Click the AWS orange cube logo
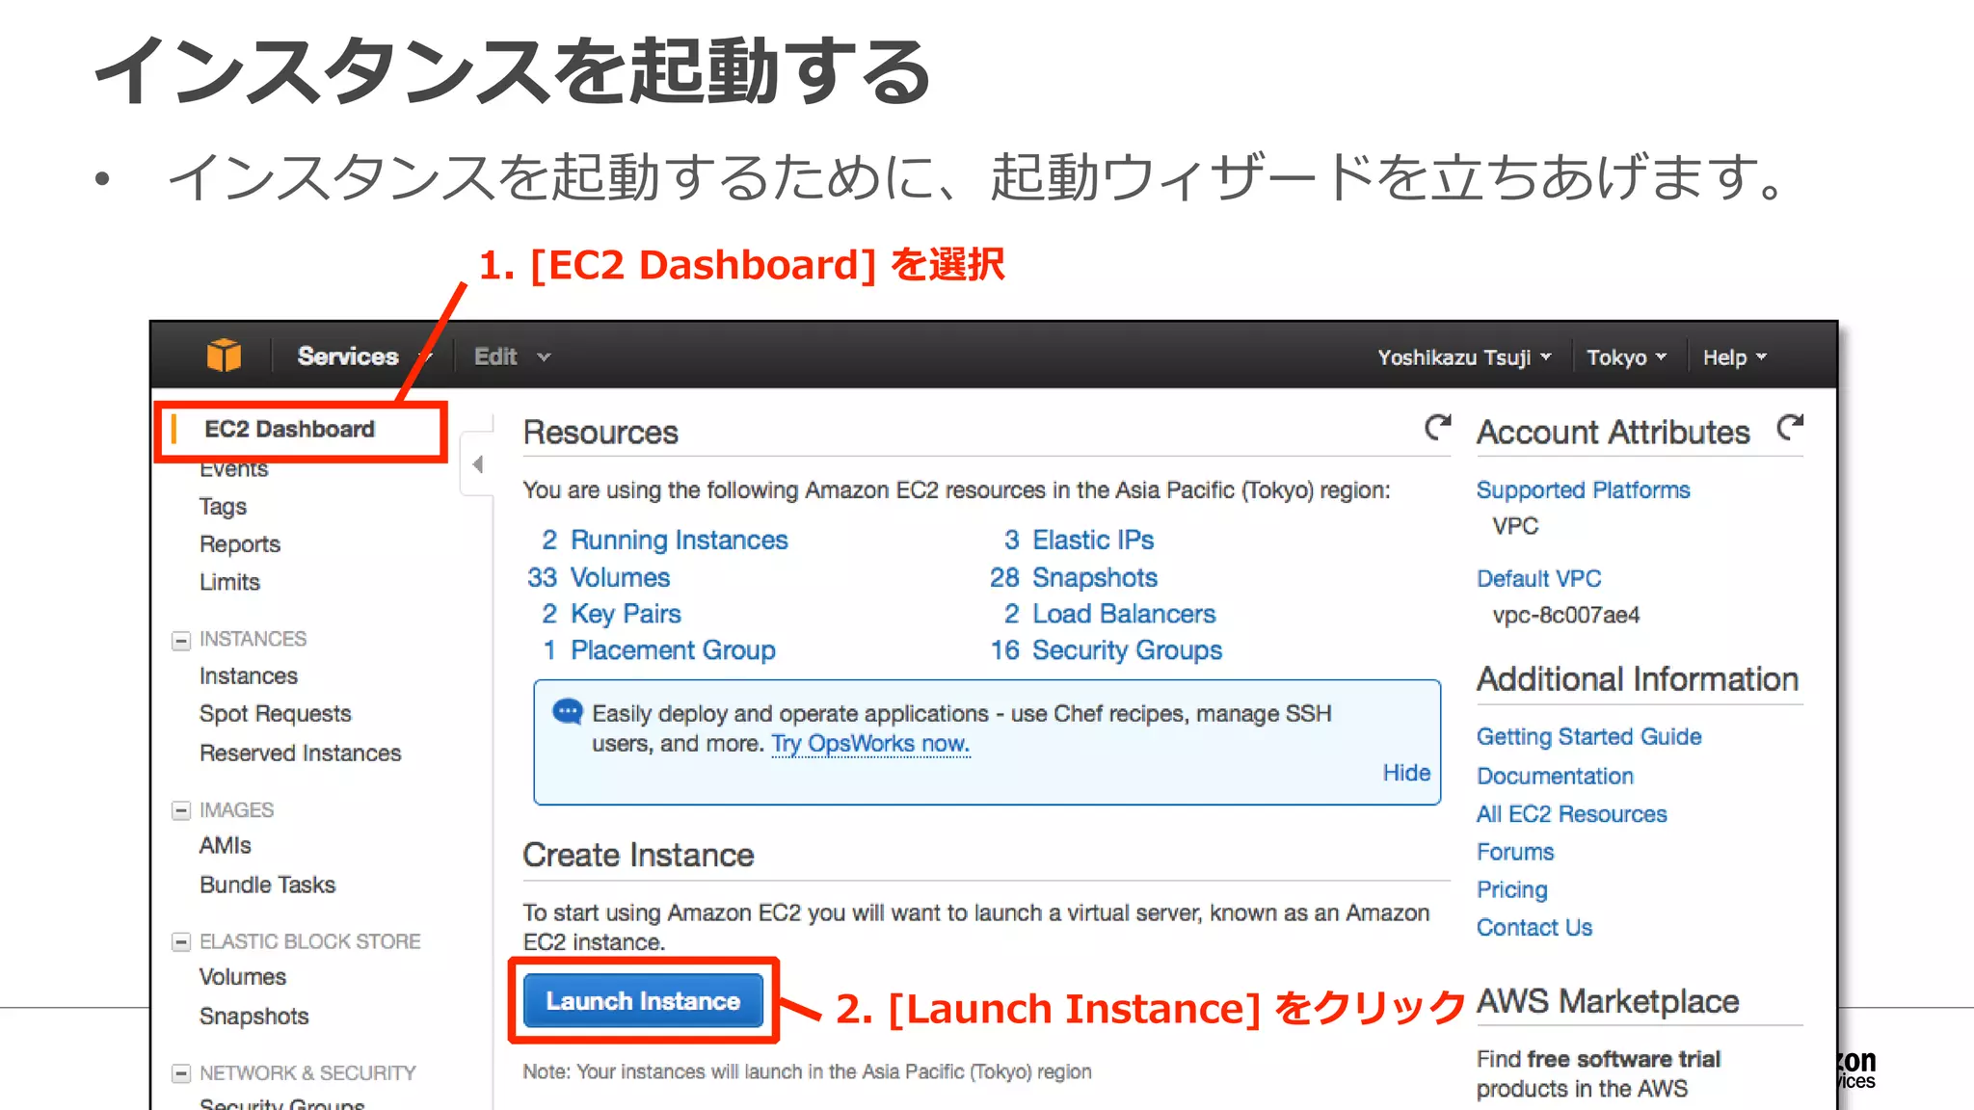The height and width of the screenshot is (1110, 1974). [x=224, y=356]
